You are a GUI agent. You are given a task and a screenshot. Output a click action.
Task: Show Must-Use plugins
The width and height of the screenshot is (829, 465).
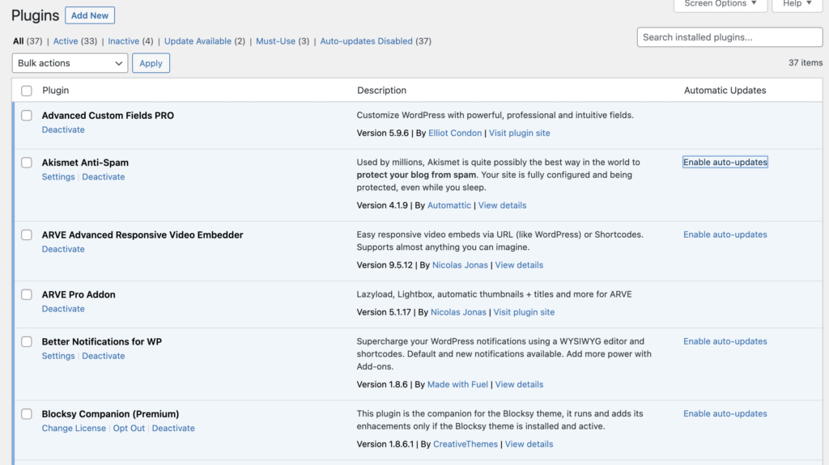pyautogui.click(x=275, y=41)
